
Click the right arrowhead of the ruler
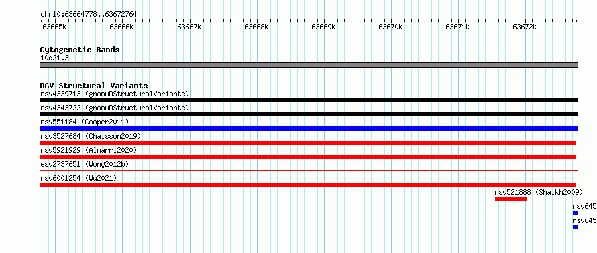[576, 21]
